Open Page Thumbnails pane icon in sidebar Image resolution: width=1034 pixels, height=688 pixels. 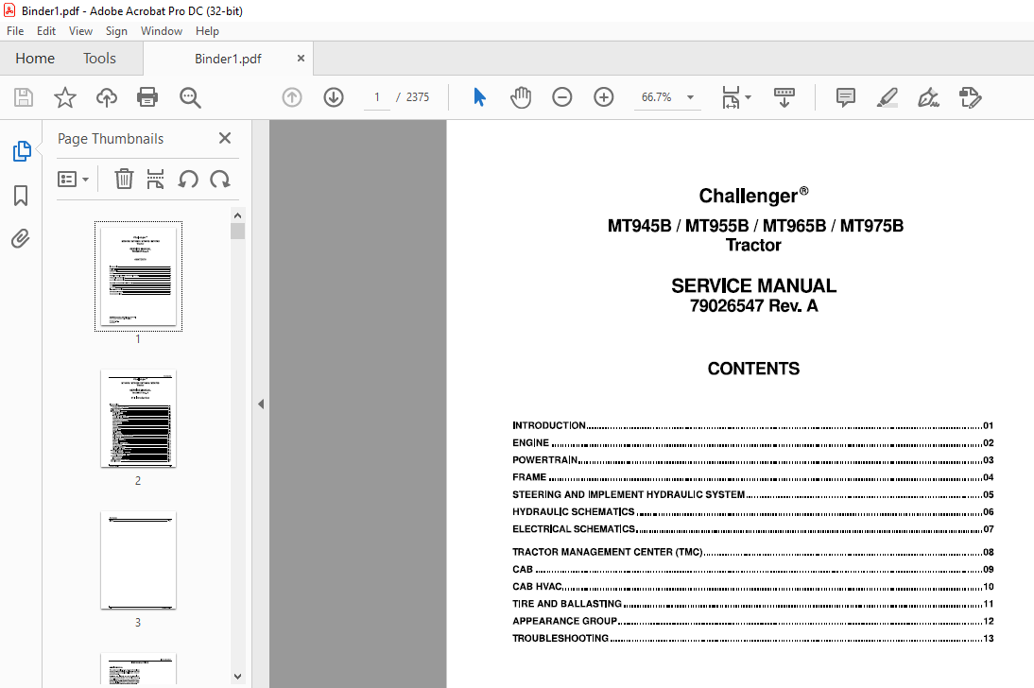coord(21,151)
